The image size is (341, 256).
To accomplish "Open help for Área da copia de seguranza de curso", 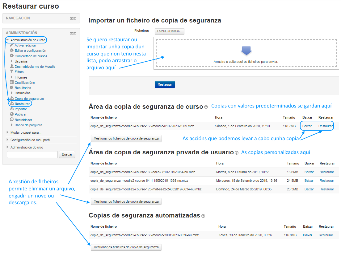I will click(x=206, y=107).
